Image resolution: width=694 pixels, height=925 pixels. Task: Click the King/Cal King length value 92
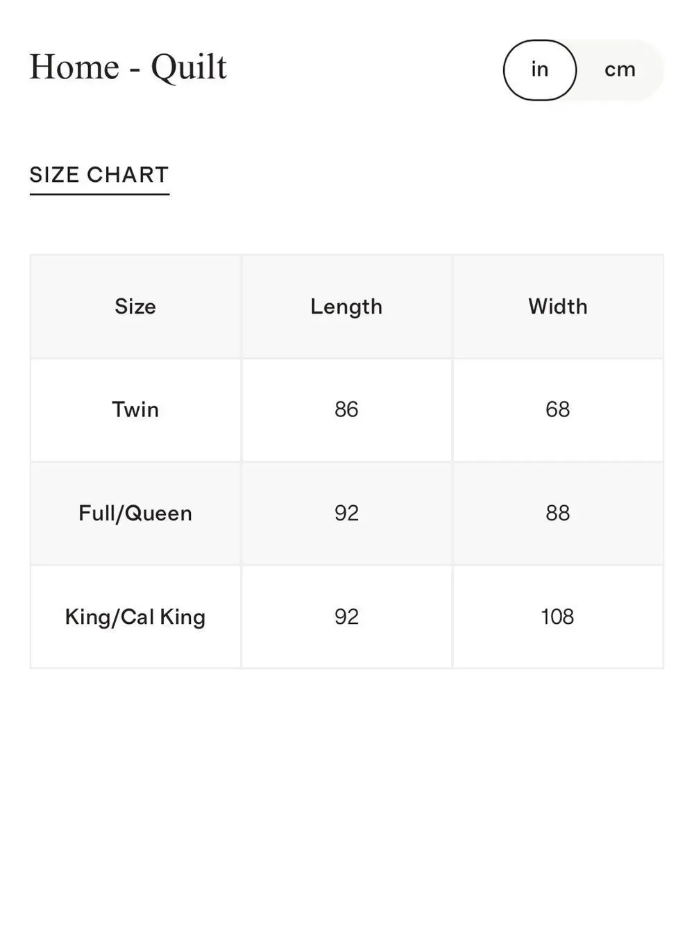(346, 617)
